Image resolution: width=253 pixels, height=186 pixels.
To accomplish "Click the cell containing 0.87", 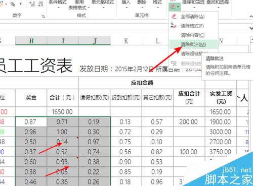I will pos(31,122).
